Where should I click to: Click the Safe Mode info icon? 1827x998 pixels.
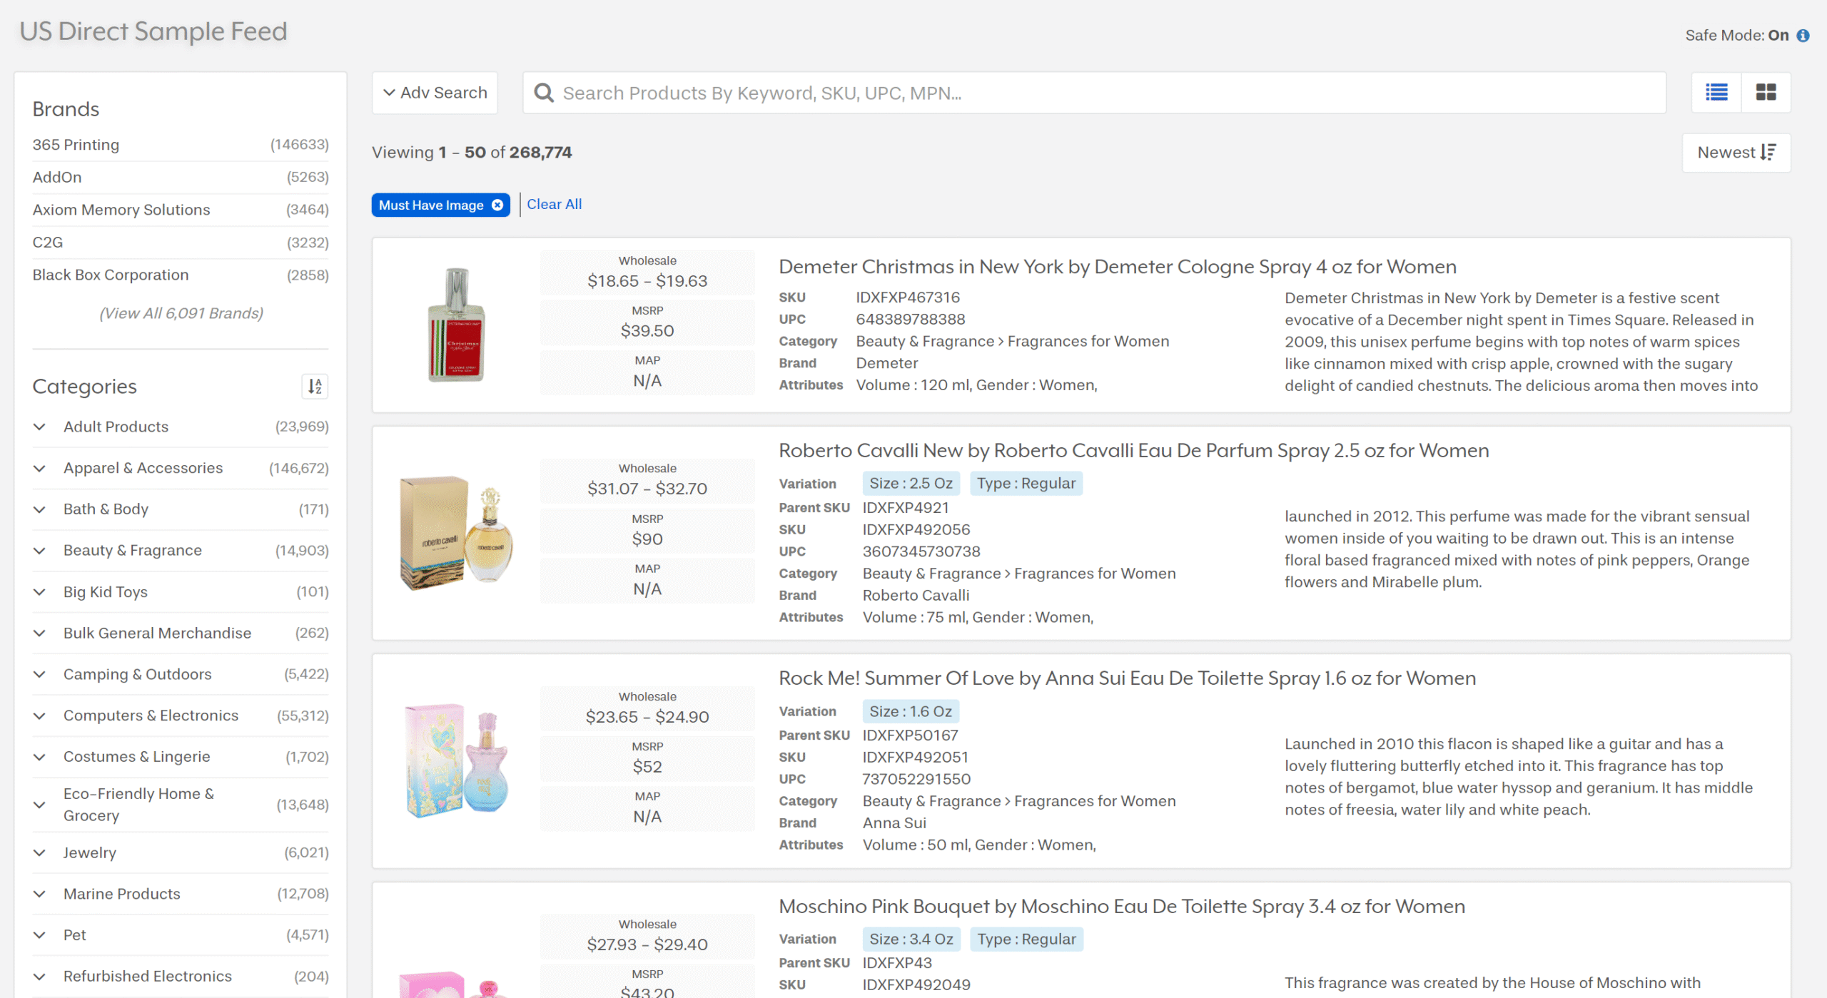tap(1803, 36)
